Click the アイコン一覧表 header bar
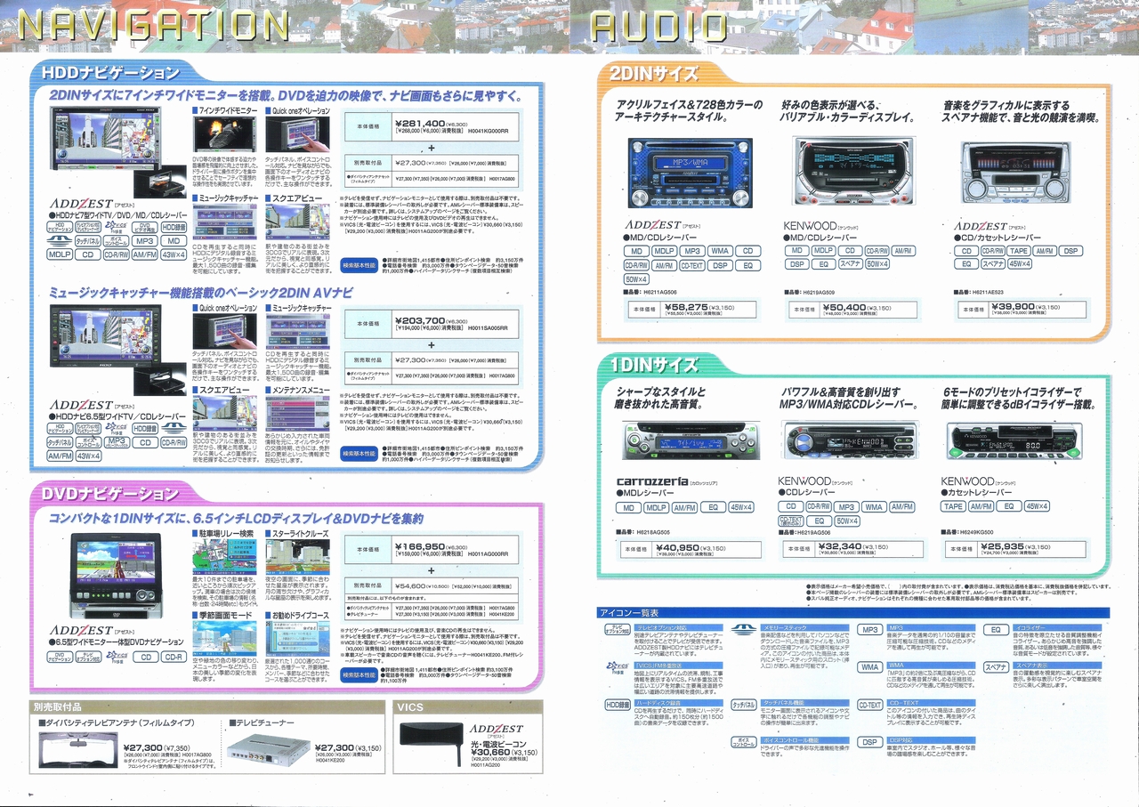 coord(853,612)
